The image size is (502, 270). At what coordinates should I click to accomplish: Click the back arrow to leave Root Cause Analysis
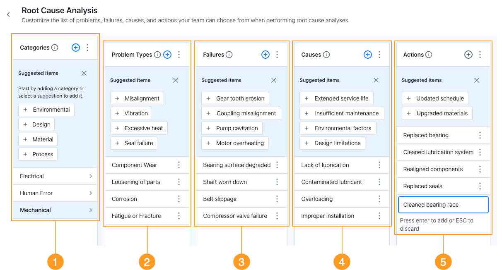pyautogui.click(x=8, y=14)
